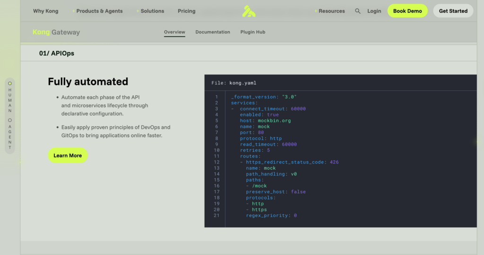This screenshot has width=484, height=255.
Task: Click the protocol: http code line
Action: pyautogui.click(x=261, y=139)
